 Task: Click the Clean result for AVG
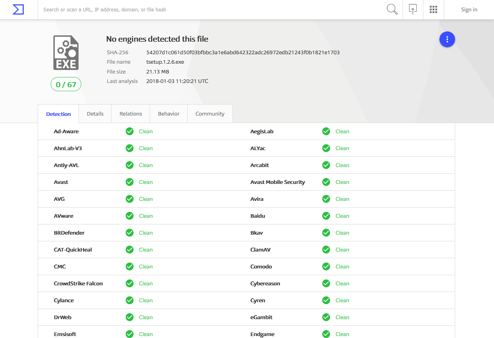tap(146, 199)
